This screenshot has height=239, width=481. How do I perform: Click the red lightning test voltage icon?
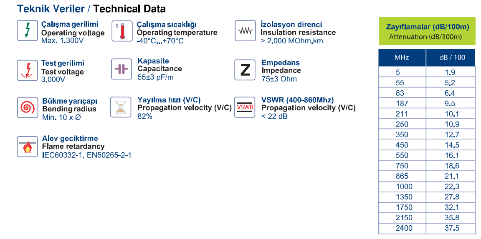pyautogui.click(x=28, y=70)
